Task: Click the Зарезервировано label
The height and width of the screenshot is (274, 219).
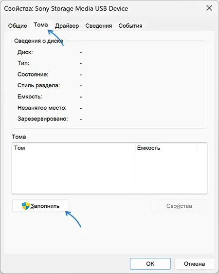Action: pos(43,119)
